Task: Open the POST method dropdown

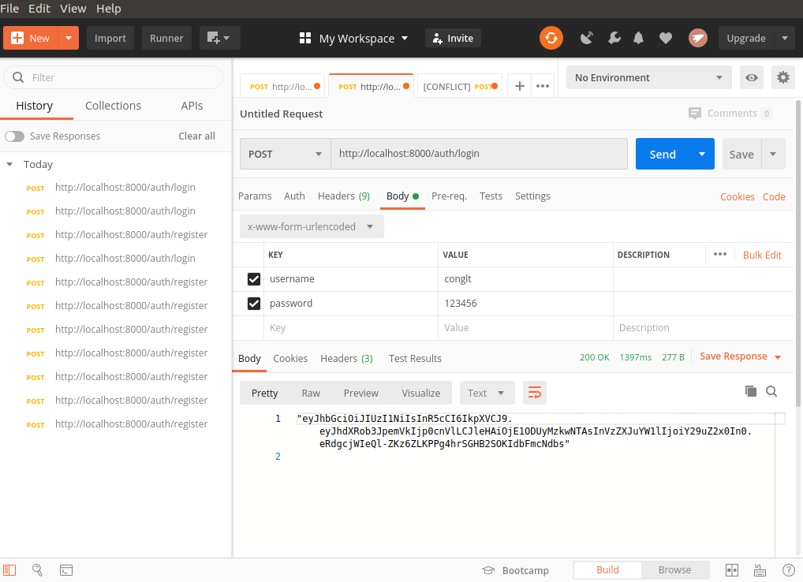Action: coord(285,154)
